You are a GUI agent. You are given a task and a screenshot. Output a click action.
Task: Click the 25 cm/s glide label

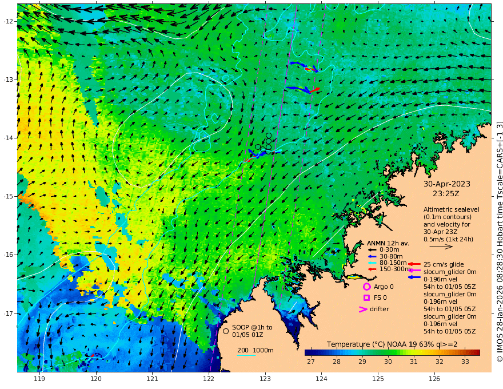(444, 264)
